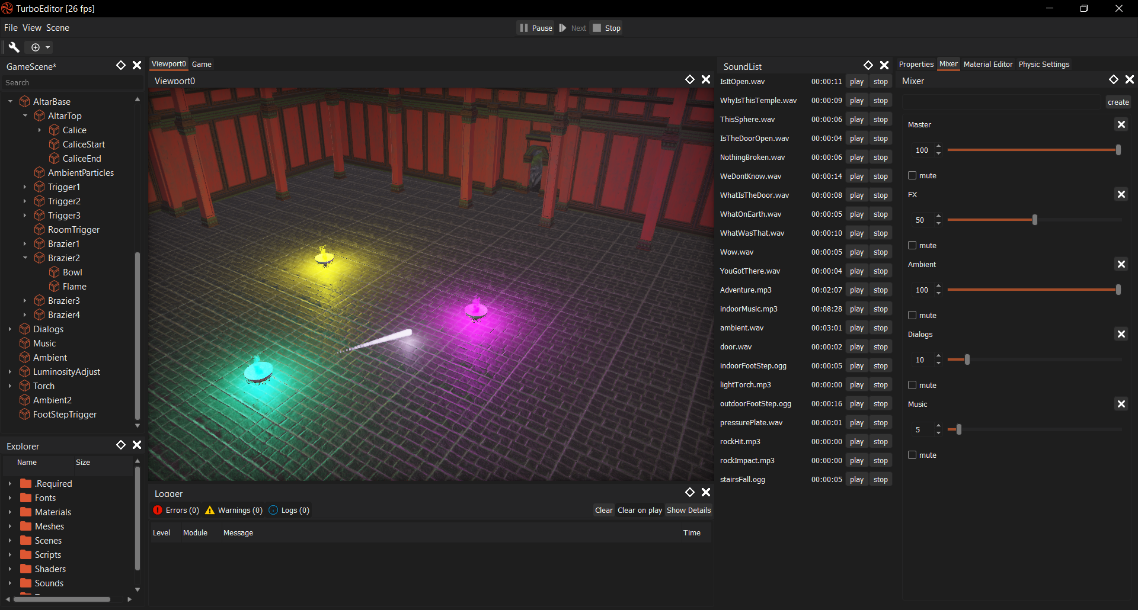Expand the Materials folder
The image size is (1138, 610).
coord(10,512)
